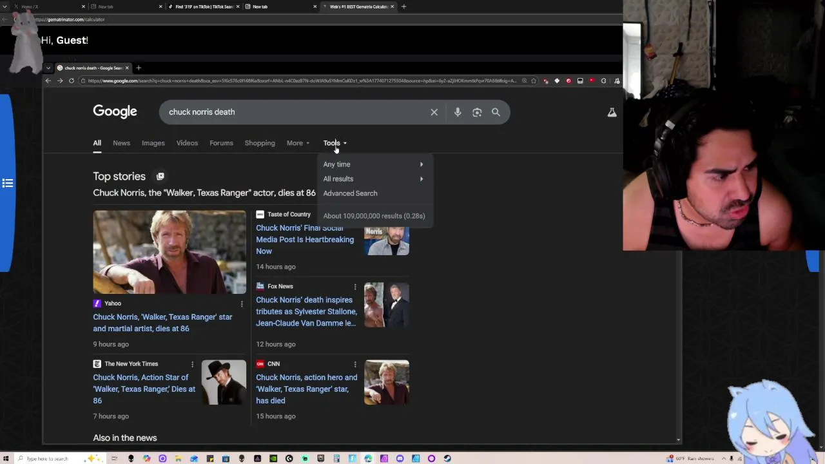Open the Windows Start menu
This screenshot has height=464, width=825.
coord(5,458)
